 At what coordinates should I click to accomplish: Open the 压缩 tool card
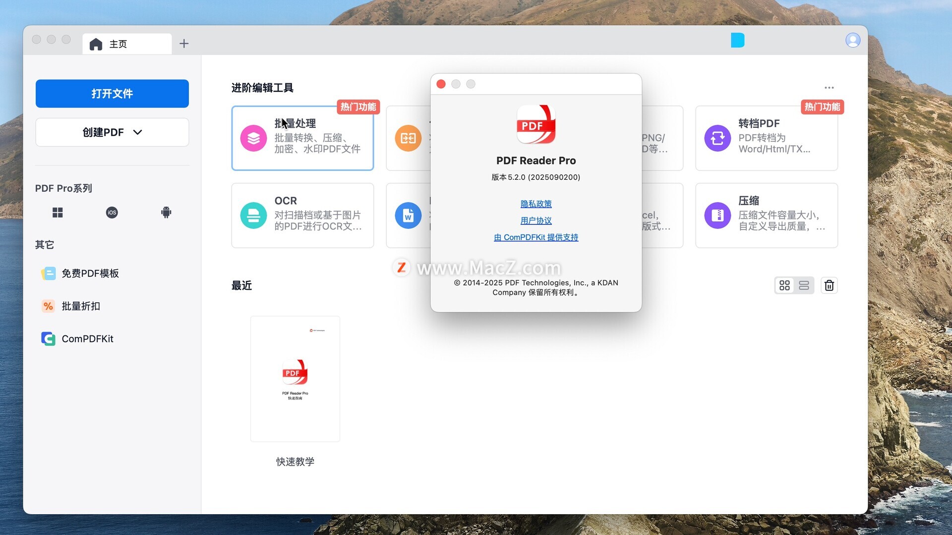767,215
